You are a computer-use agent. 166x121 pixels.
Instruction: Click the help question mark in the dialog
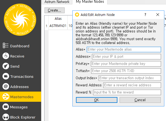pyautogui.click(x=145, y=15)
